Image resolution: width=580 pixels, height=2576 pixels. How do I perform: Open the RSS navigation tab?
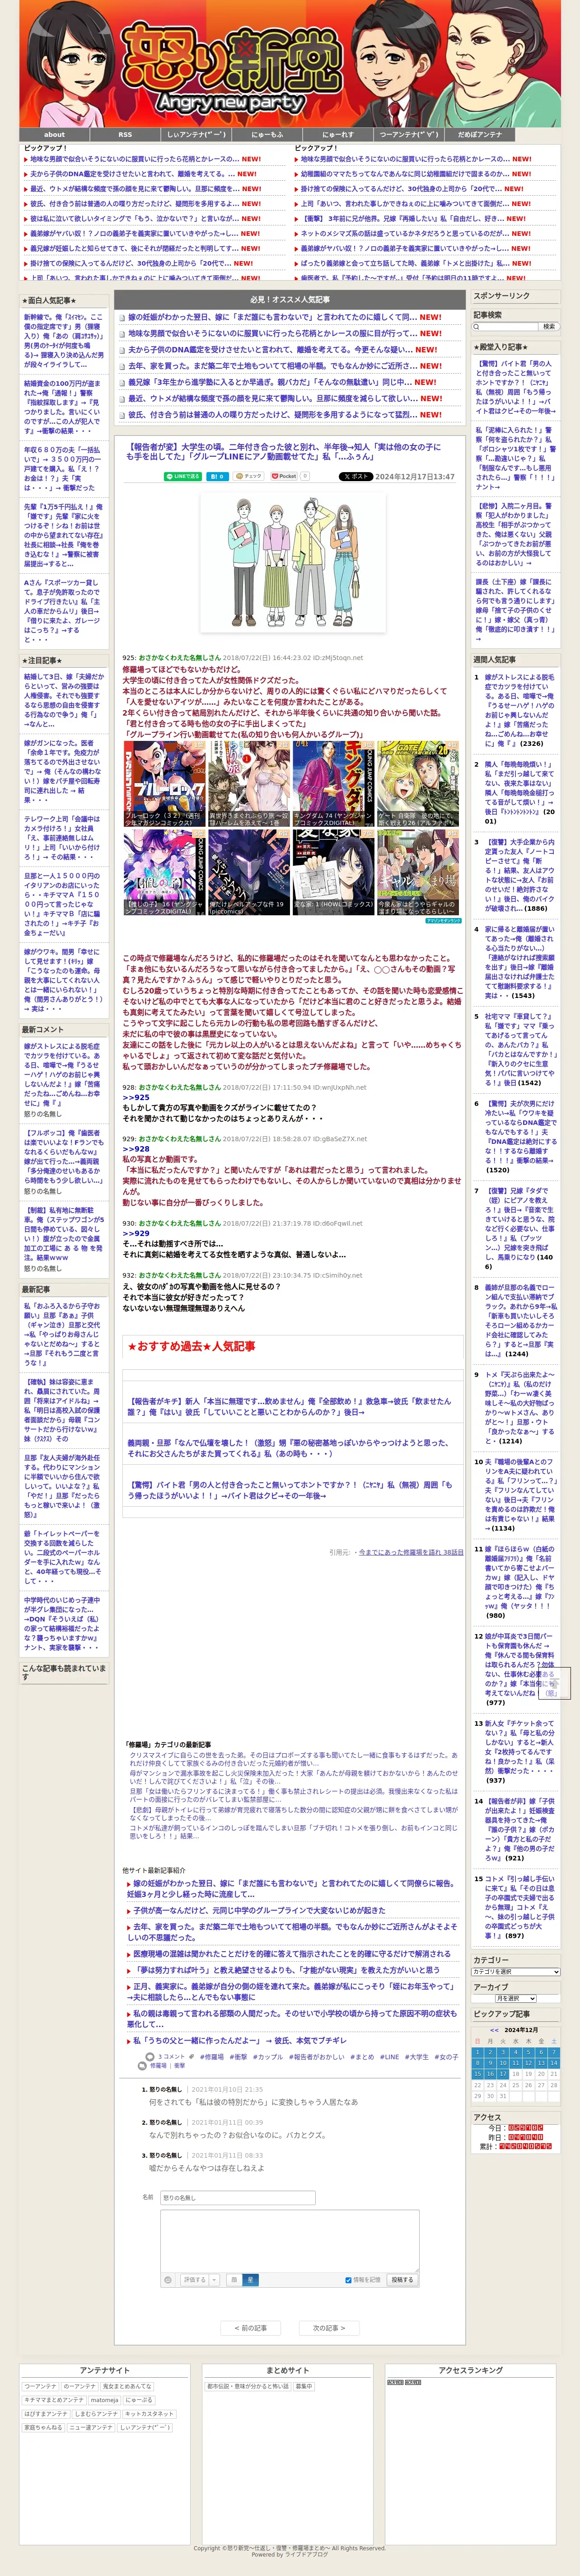(125, 134)
